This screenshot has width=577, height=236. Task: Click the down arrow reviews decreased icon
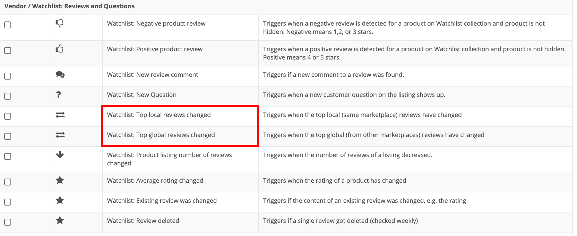click(60, 155)
